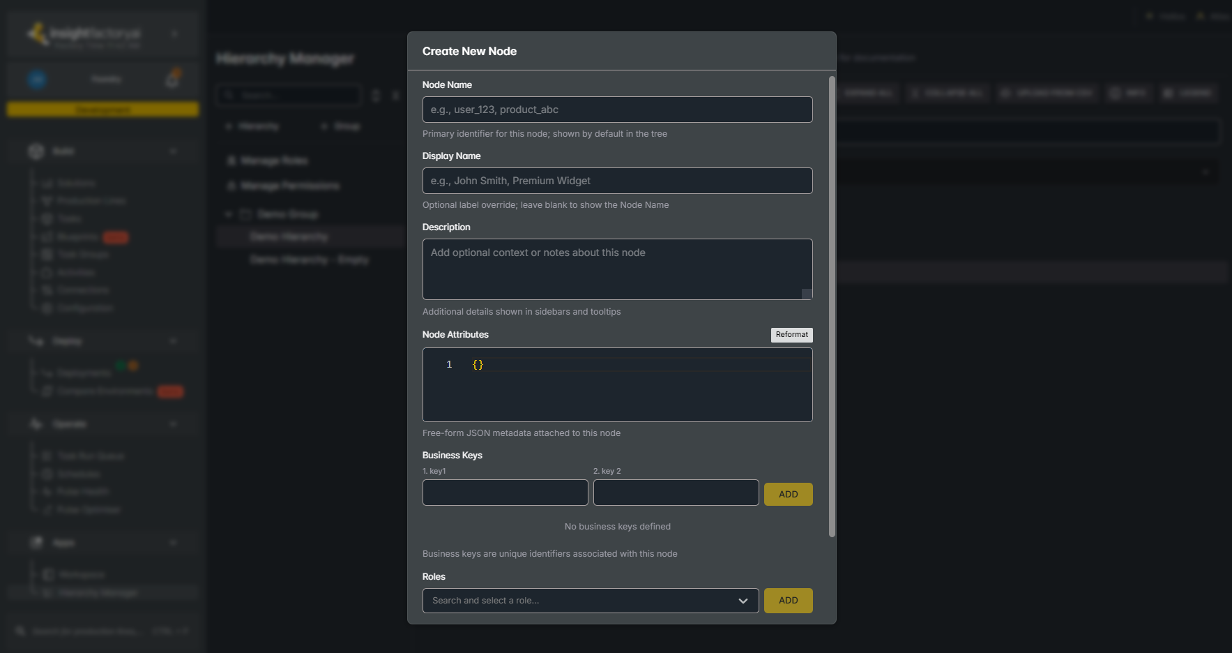1232x653 pixels.
Task: Click the Pulse Health icon
Action: pos(47,492)
